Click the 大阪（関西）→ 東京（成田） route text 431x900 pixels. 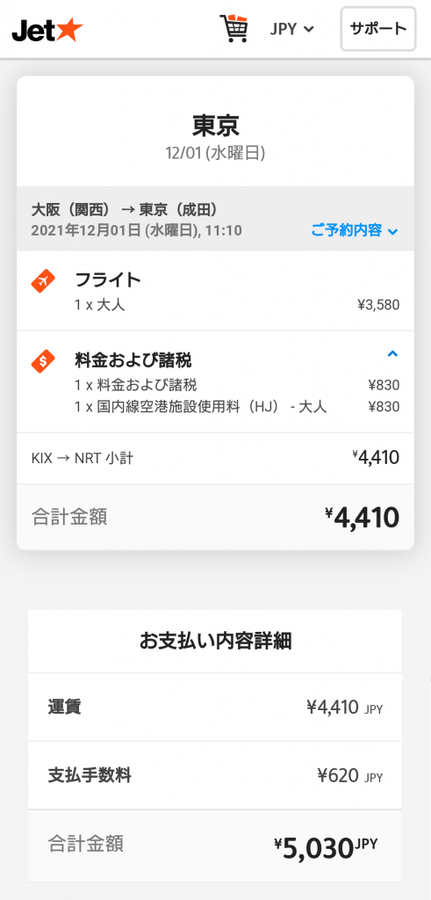[125, 209]
